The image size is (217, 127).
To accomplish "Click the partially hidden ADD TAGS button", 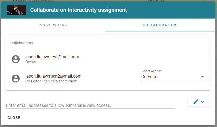I will (156, 1).
